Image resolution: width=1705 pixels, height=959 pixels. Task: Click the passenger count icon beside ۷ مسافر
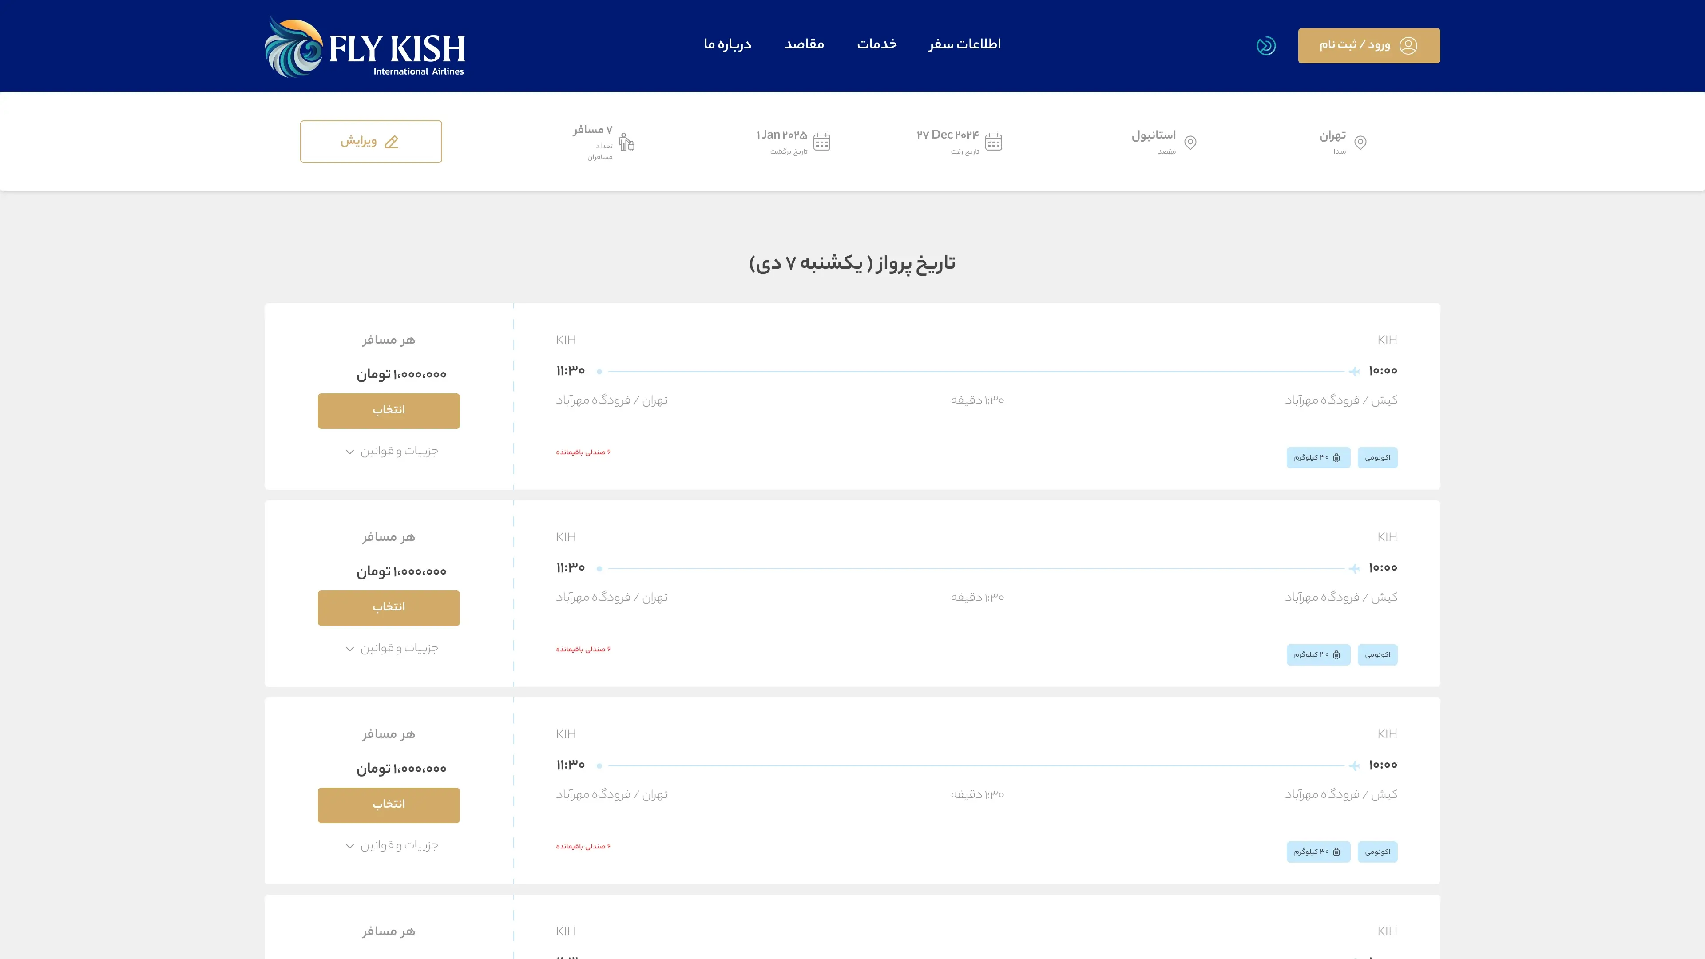(x=627, y=141)
